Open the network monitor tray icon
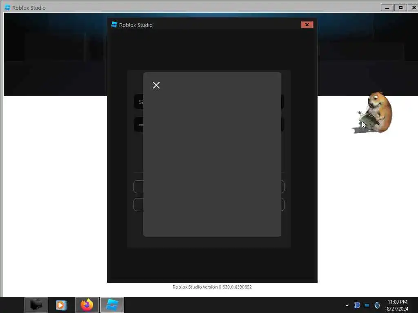 [367, 305]
